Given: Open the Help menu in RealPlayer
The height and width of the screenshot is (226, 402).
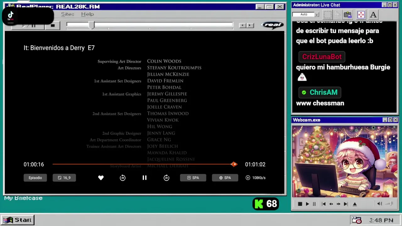Looking at the screenshot, I should tap(87, 14).
